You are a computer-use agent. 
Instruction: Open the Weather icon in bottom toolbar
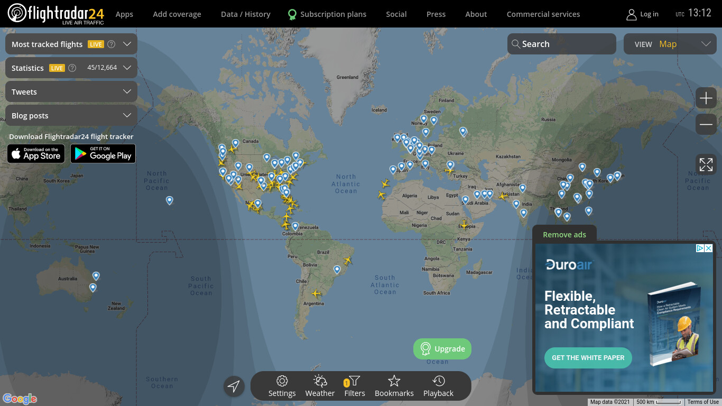[x=320, y=381]
